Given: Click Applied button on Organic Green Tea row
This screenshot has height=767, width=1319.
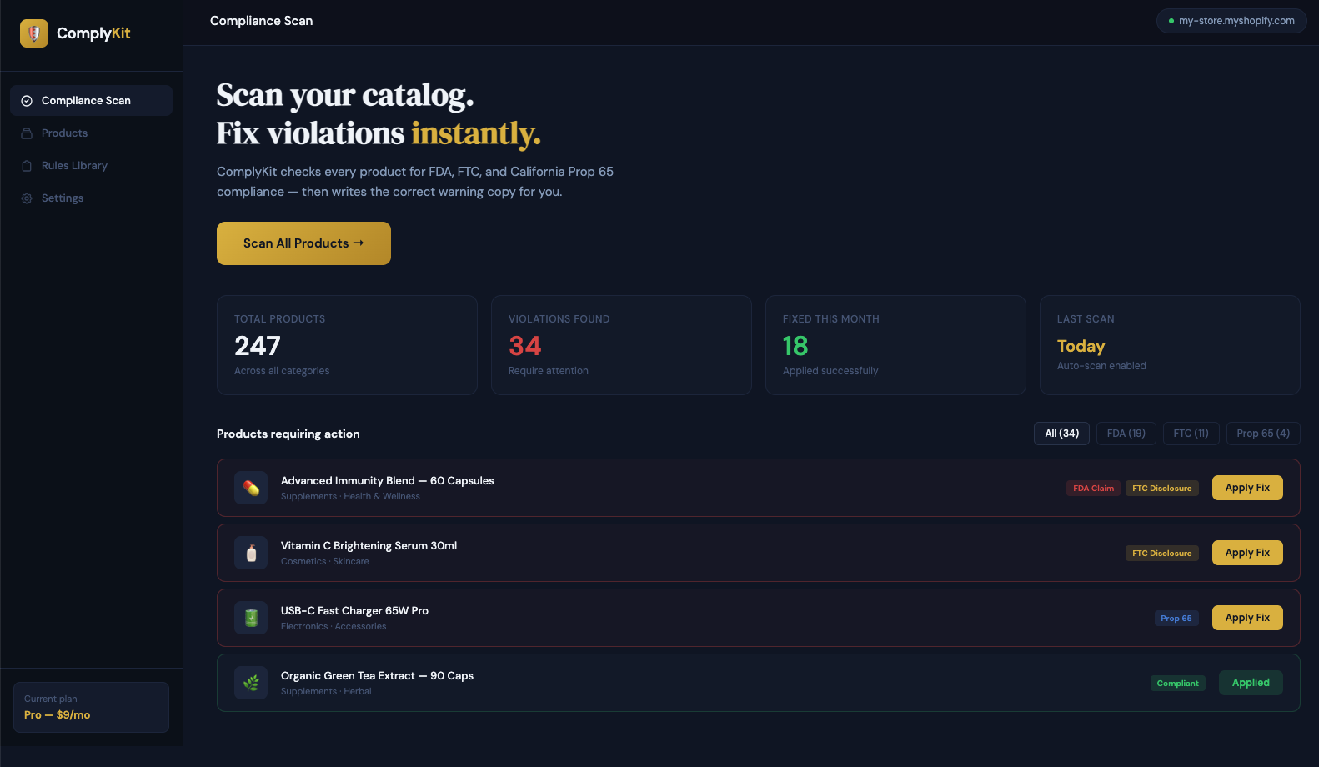Looking at the screenshot, I should (1251, 683).
